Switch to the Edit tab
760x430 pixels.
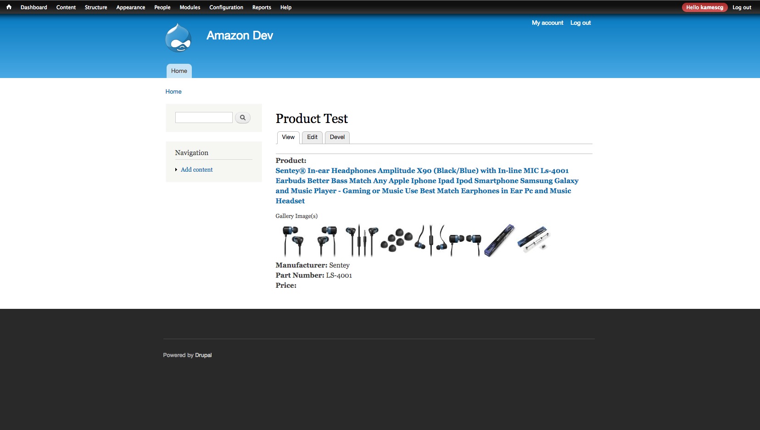[312, 137]
